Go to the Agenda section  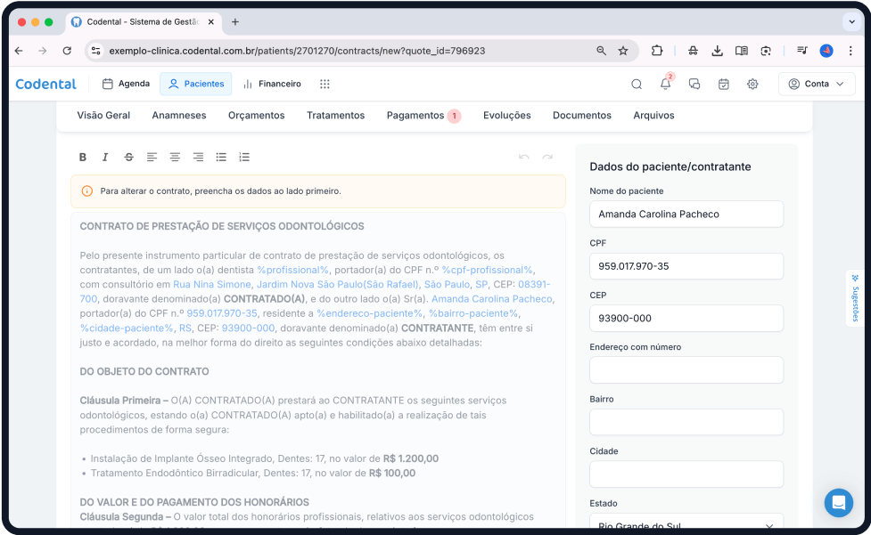pyautogui.click(x=126, y=84)
